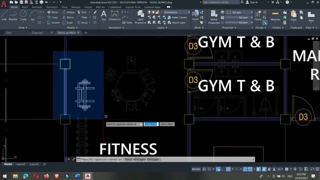The width and height of the screenshot is (320, 180).
Task: Click the Stretch command
Action: tap(53, 22)
